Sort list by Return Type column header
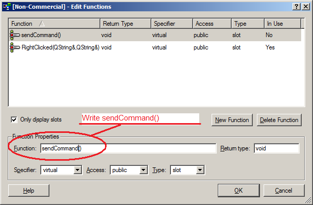313x205 pixels. coord(126,24)
